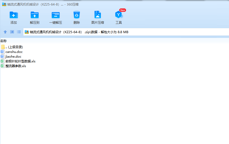Select the '整流器参数.xls' file name
Viewport: 229px width, 144px height.
click(x=16, y=66)
